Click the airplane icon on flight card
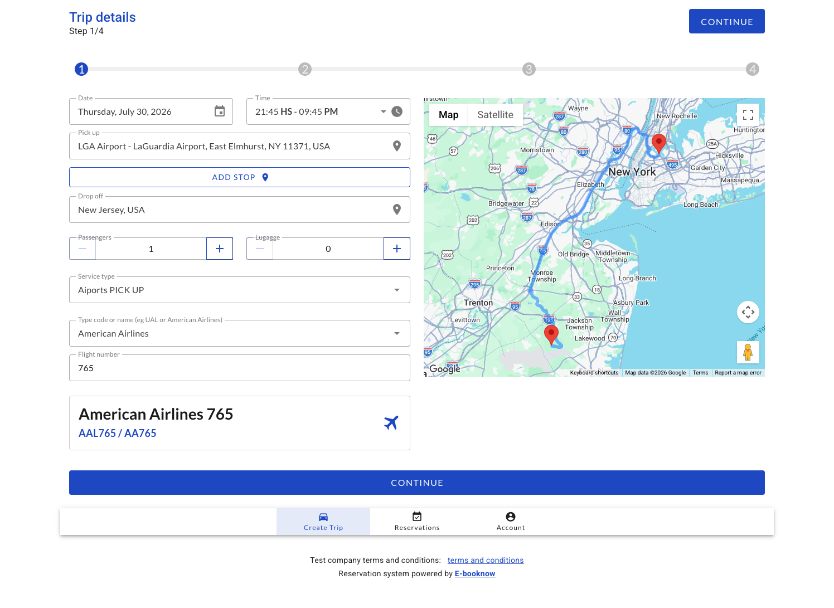 coord(391,423)
